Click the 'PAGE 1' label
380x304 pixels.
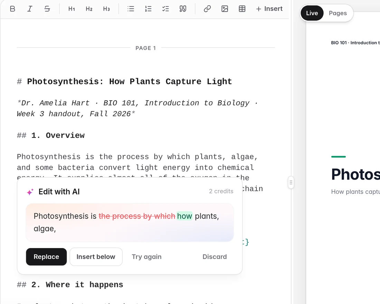click(x=146, y=48)
